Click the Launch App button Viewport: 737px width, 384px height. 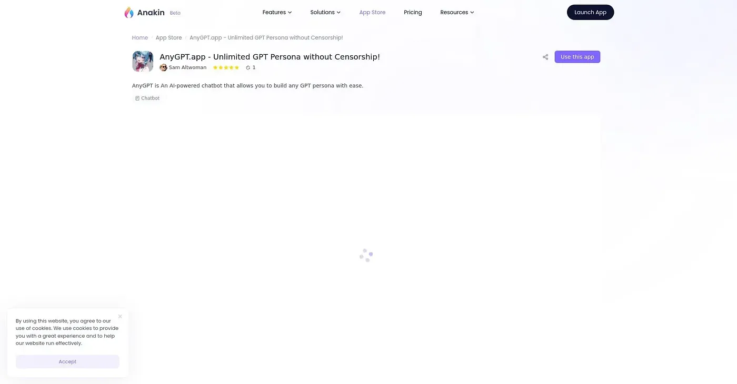click(590, 12)
